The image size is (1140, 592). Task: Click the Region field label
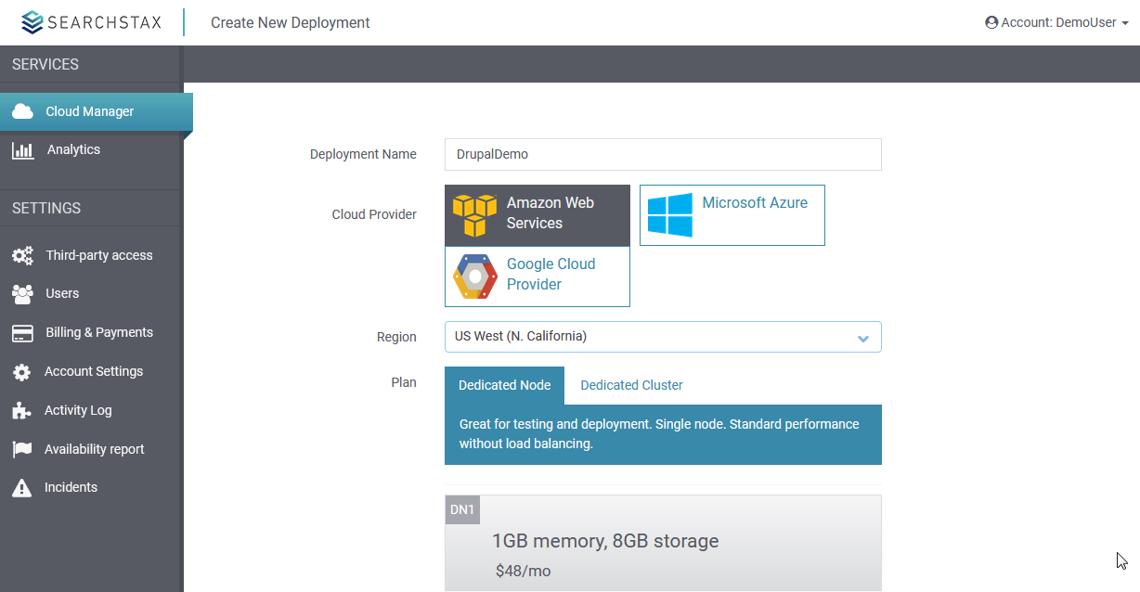tap(396, 337)
